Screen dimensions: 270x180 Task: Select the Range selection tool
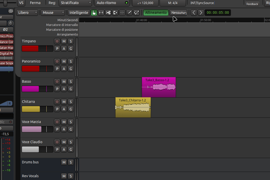tap(101, 13)
